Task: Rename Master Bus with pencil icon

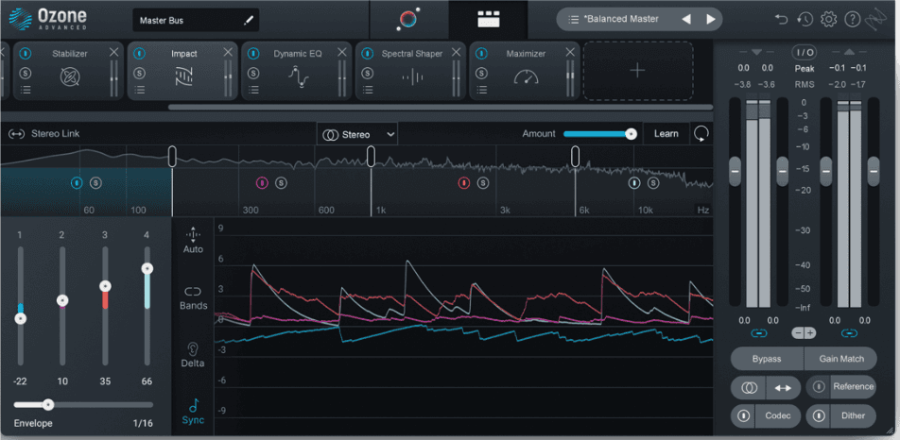Action: pyautogui.click(x=249, y=21)
